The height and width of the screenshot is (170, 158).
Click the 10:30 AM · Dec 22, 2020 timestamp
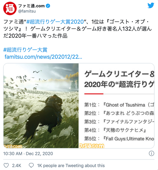click(x=28, y=154)
